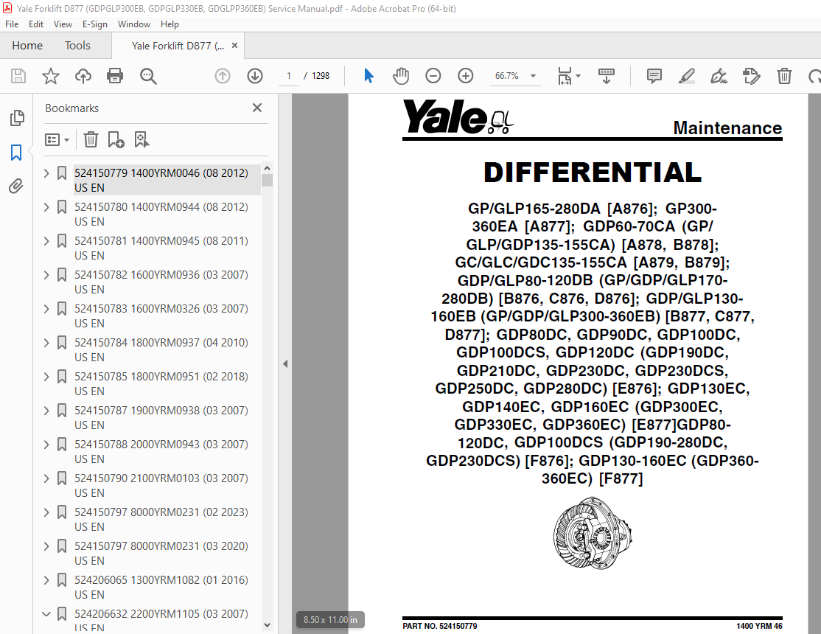Print the document via printer icon

pyautogui.click(x=115, y=76)
